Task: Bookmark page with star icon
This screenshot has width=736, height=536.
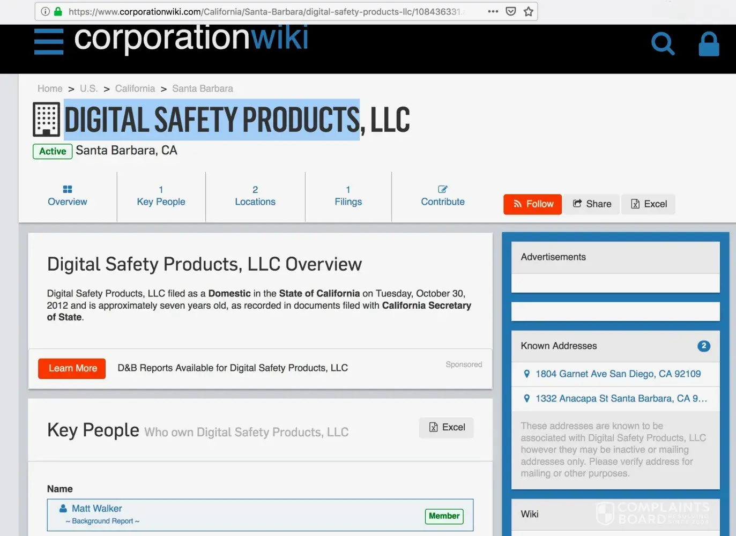Action: [x=529, y=11]
